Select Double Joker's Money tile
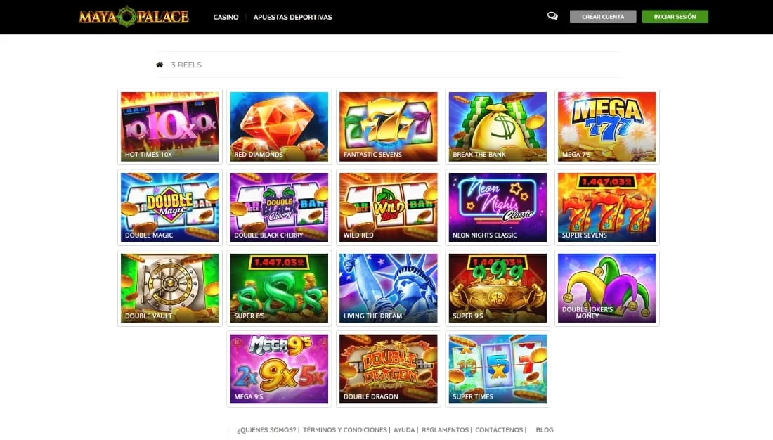The width and height of the screenshot is (773, 440). coord(607,288)
